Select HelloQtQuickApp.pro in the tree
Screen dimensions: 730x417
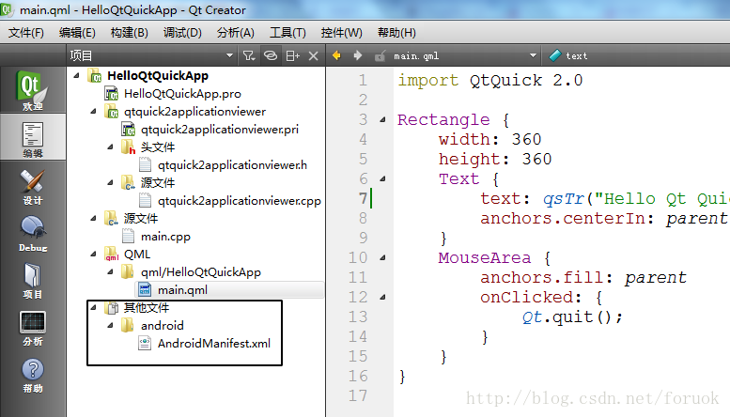(x=182, y=94)
